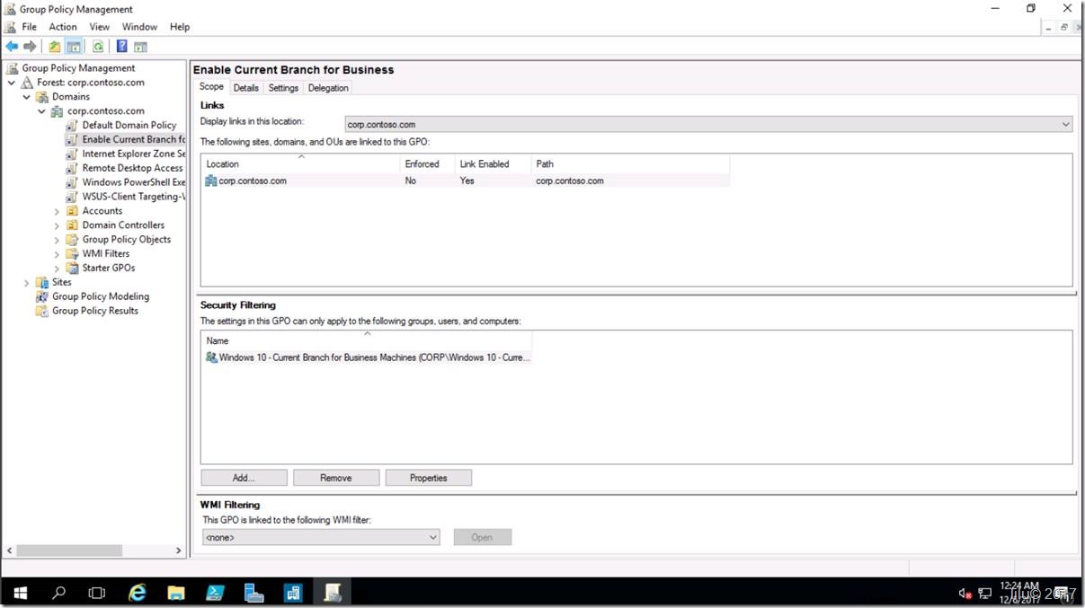
Task: Click the muted volume tray icon
Action: (965, 594)
